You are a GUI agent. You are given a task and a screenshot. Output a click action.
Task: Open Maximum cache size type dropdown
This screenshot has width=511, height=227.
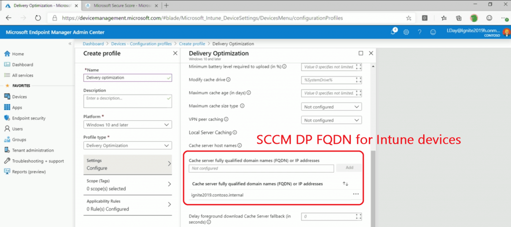(x=331, y=106)
